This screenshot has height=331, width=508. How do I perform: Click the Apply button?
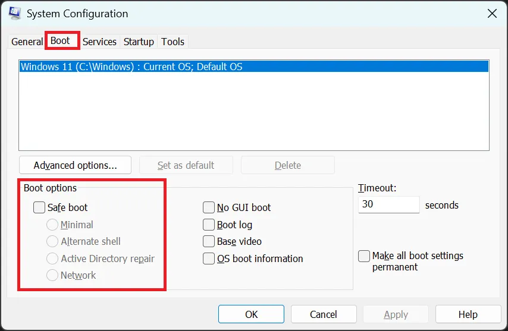point(396,314)
